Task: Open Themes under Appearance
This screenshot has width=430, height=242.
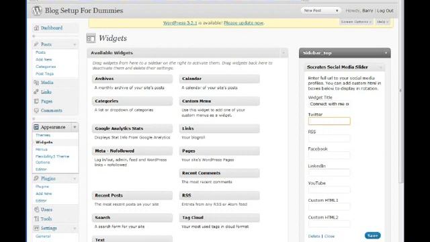Action: (43, 135)
